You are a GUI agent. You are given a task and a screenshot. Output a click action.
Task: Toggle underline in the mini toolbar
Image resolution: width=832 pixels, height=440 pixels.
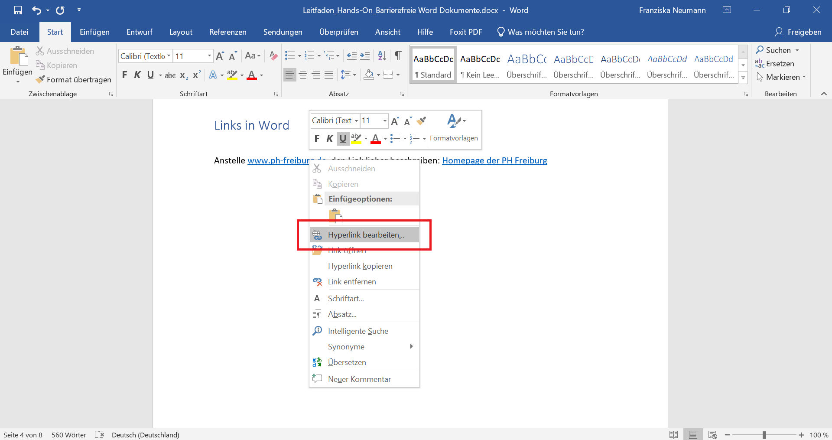point(343,138)
